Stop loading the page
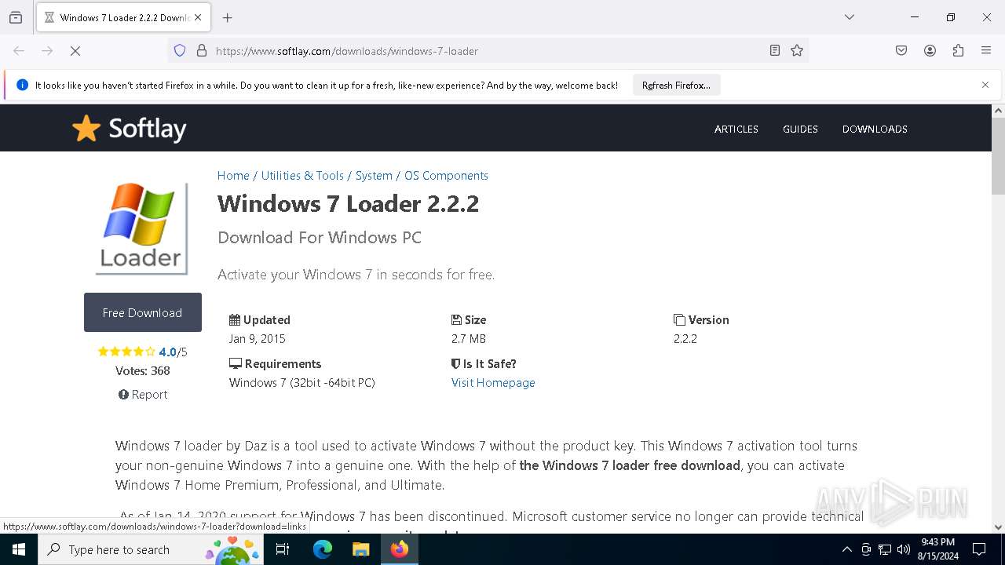1005x565 pixels. (75, 51)
